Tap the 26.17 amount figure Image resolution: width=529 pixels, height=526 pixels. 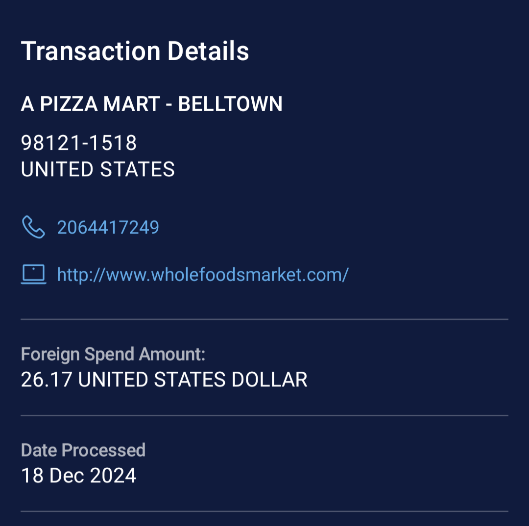(46, 380)
